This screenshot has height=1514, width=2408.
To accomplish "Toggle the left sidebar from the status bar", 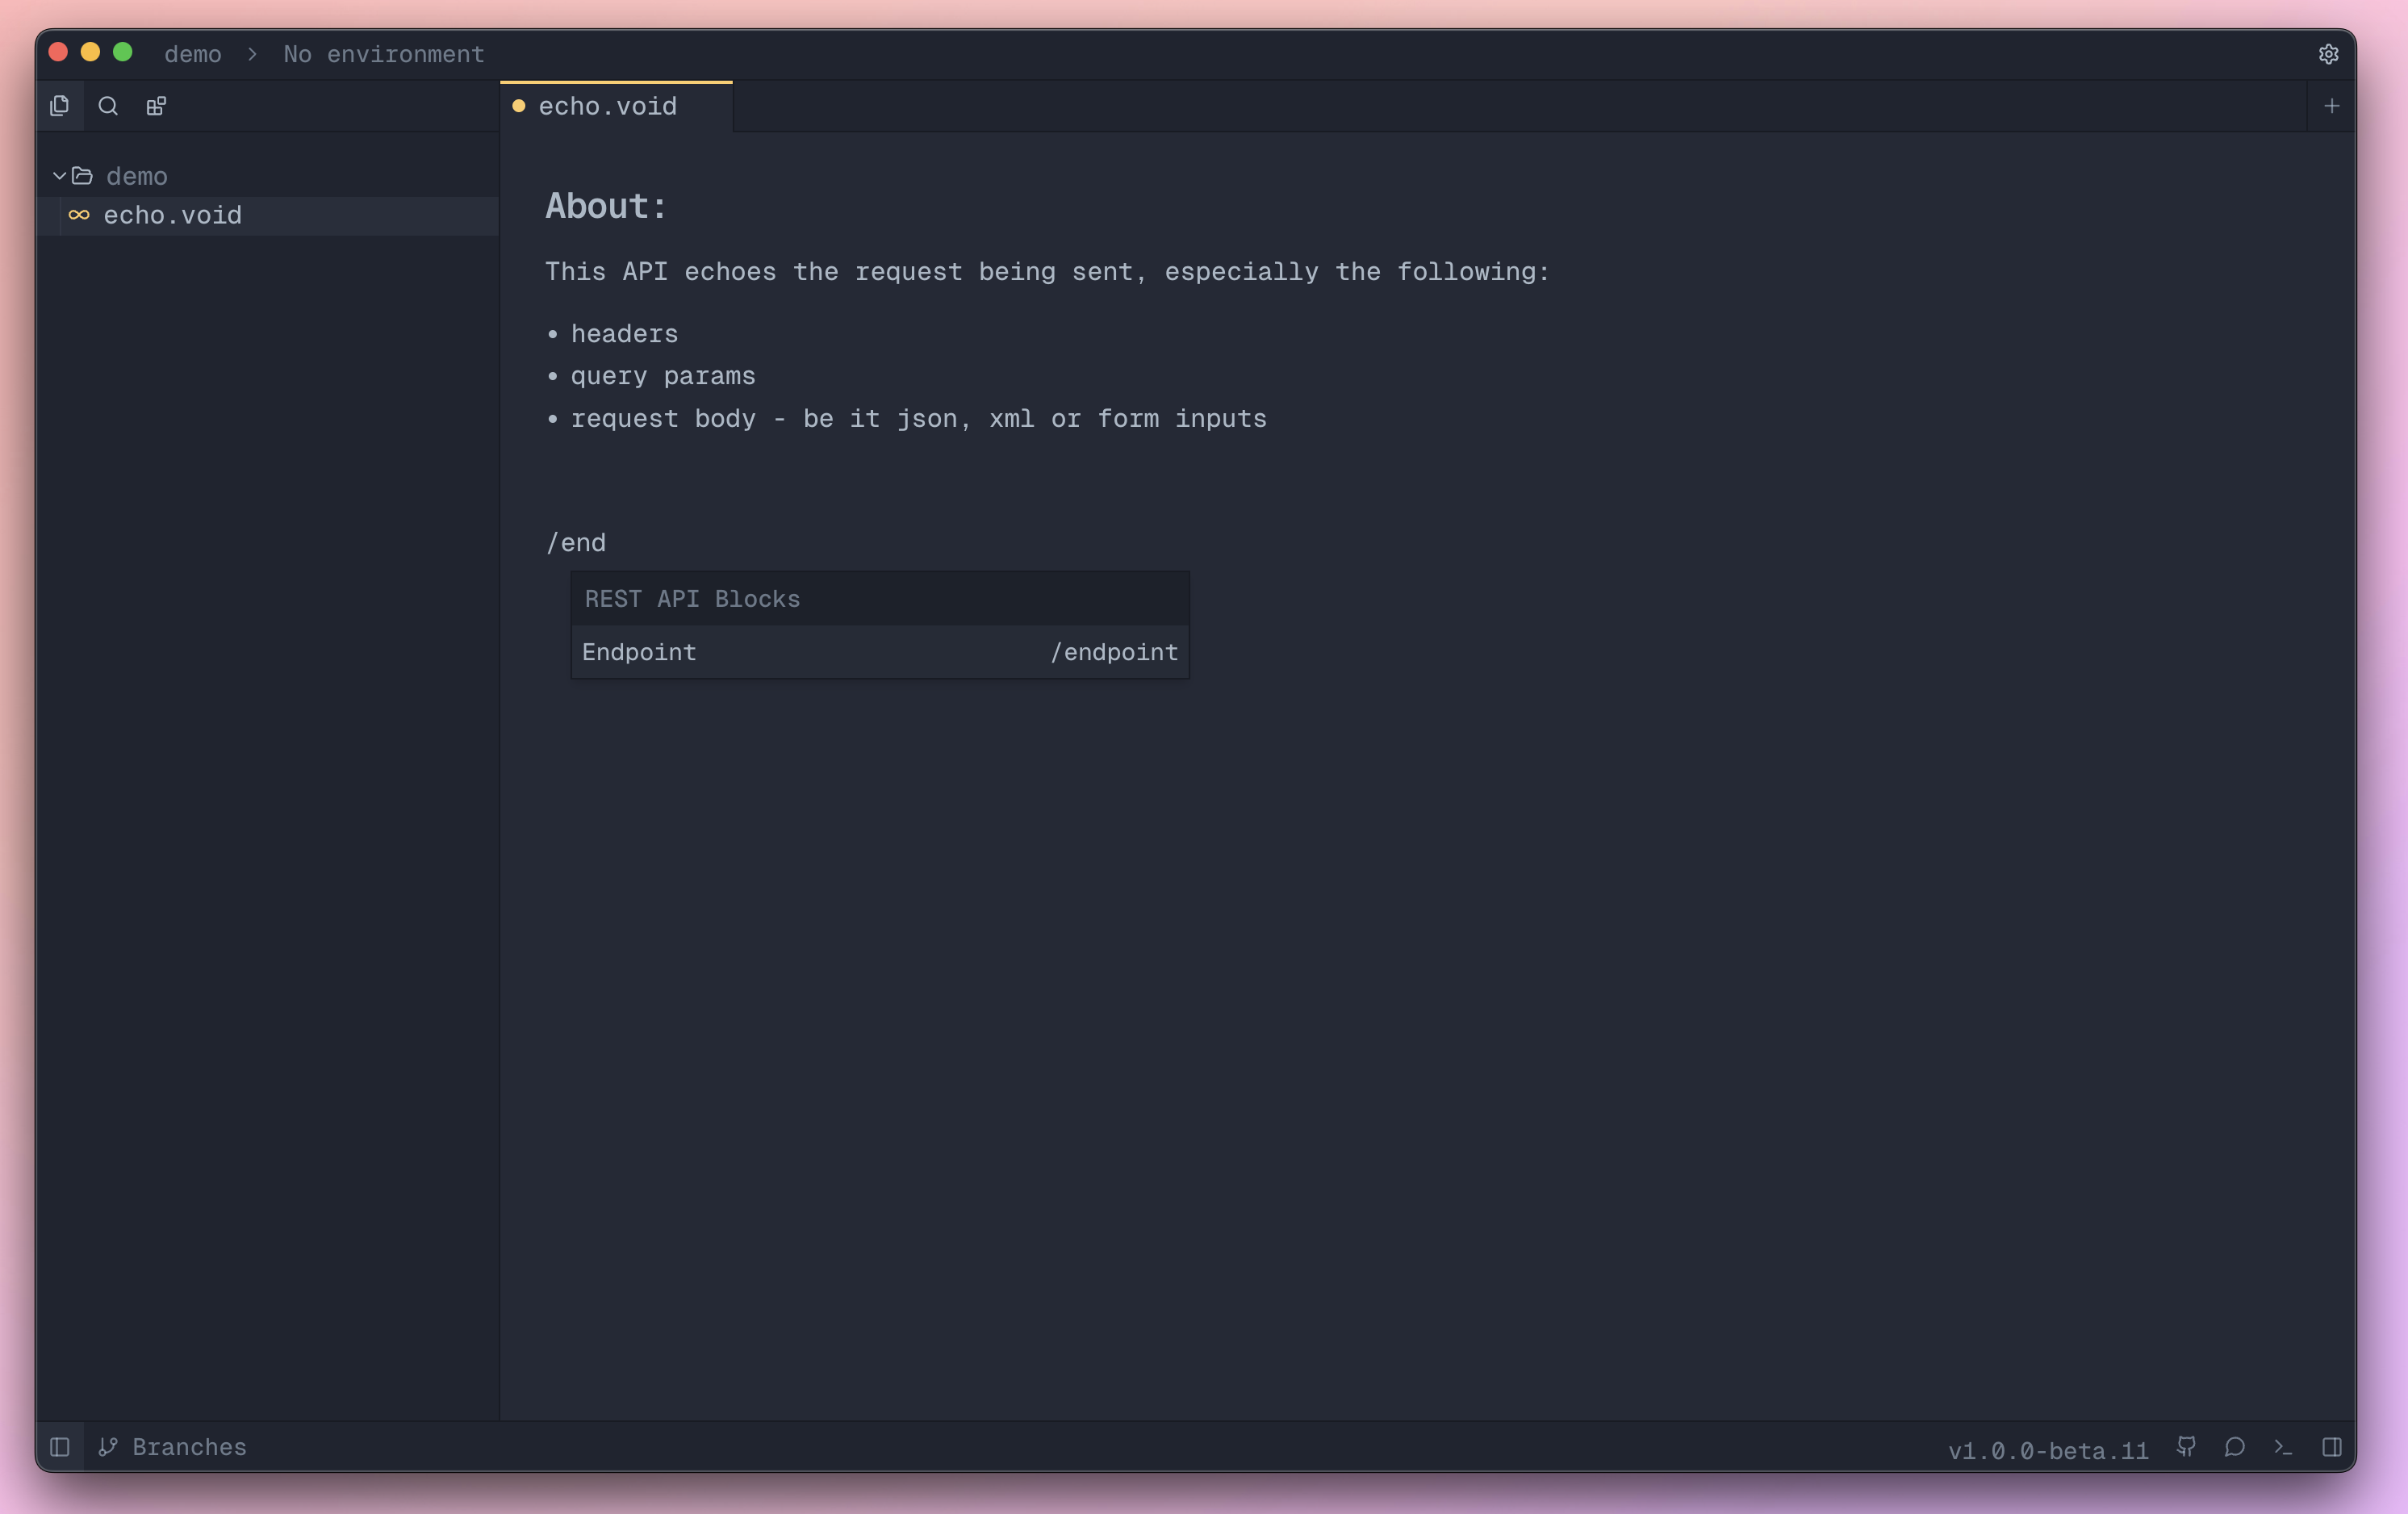I will (x=60, y=1447).
